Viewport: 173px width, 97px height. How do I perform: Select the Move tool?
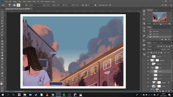[x=2, y=12]
